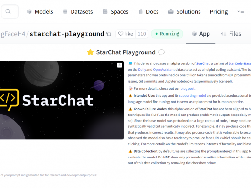This screenshot has width=251, height=188.
Task: Open the Solutions menu
Action: click(184, 11)
